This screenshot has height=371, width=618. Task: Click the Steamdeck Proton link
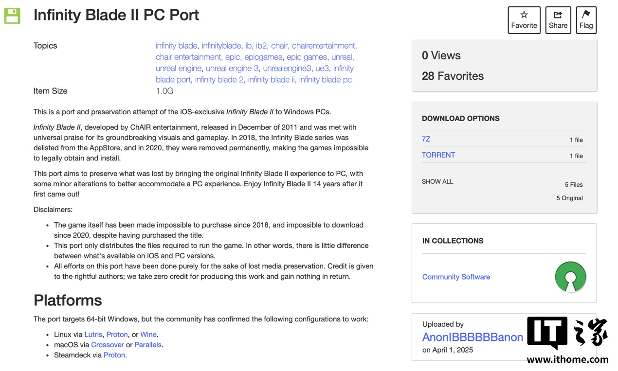114,355
